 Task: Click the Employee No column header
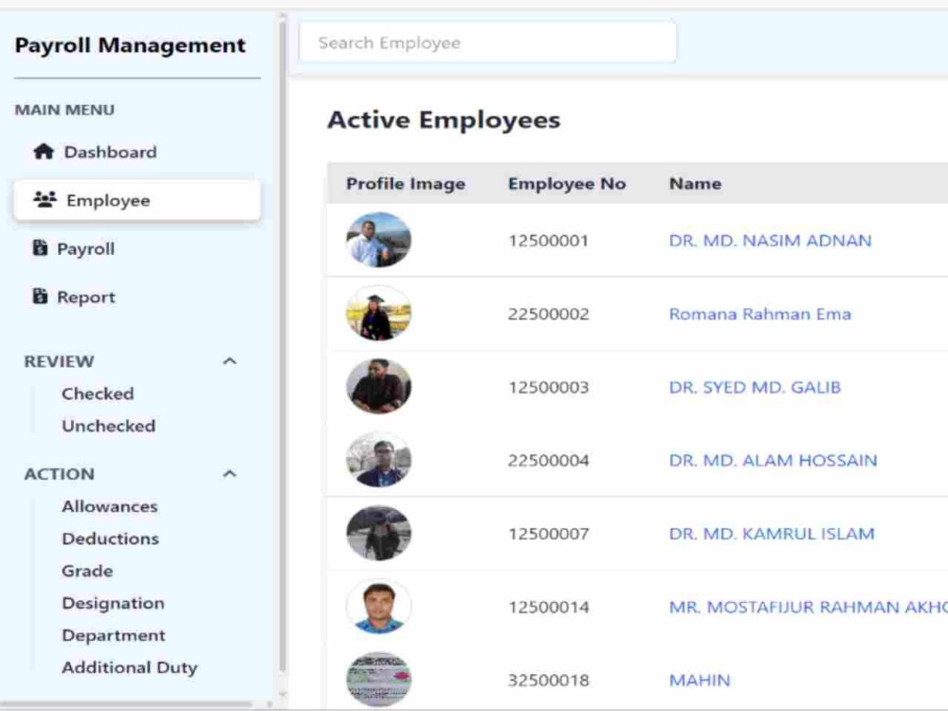pos(567,183)
